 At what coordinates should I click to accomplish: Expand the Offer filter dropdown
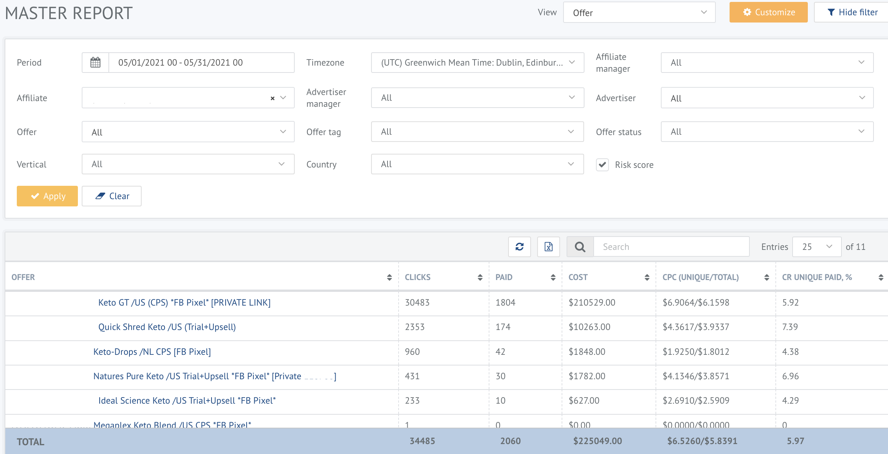click(188, 132)
